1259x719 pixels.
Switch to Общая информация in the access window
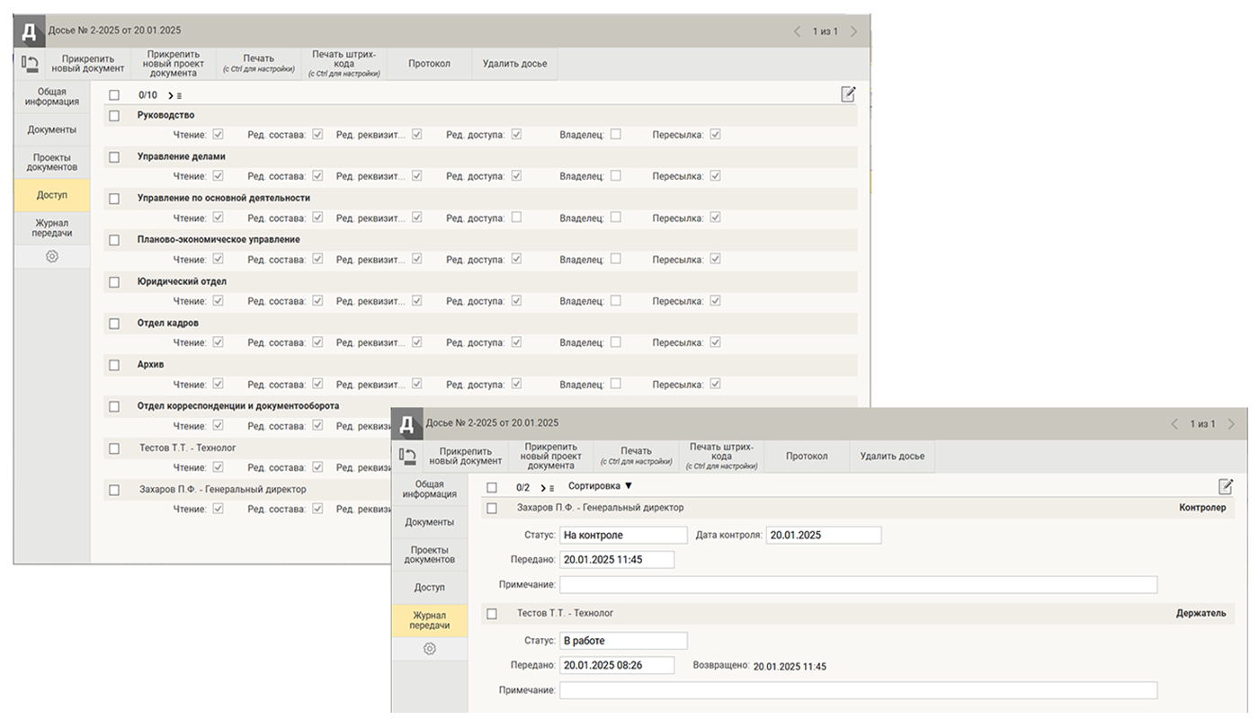click(52, 97)
